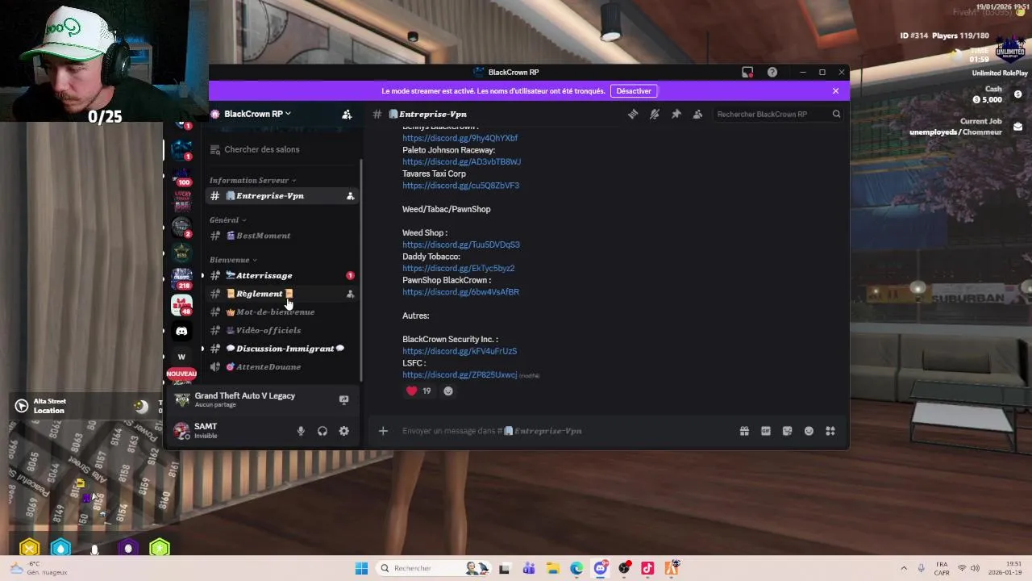The width and height of the screenshot is (1032, 581).
Task: Dismiss the purple streamer mode banner
Action: point(835,91)
